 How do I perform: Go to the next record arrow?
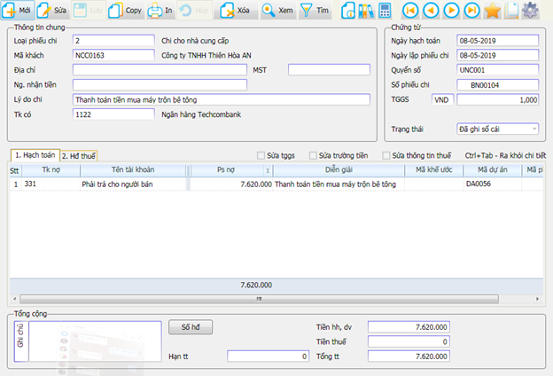click(451, 11)
